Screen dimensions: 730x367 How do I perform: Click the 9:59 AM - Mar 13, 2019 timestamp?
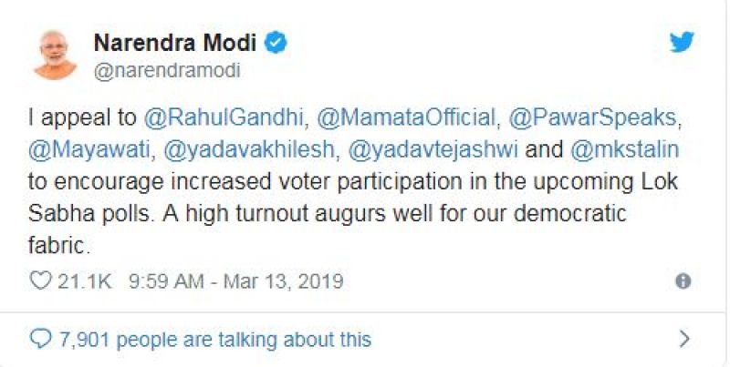(244, 281)
